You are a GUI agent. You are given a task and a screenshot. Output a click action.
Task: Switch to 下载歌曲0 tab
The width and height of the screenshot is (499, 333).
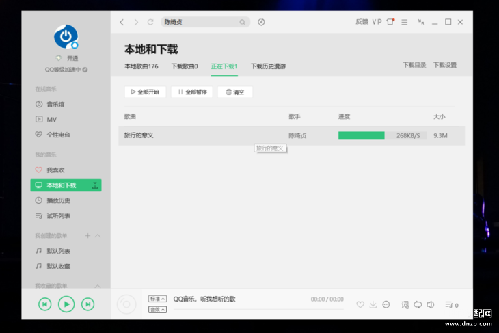(185, 66)
